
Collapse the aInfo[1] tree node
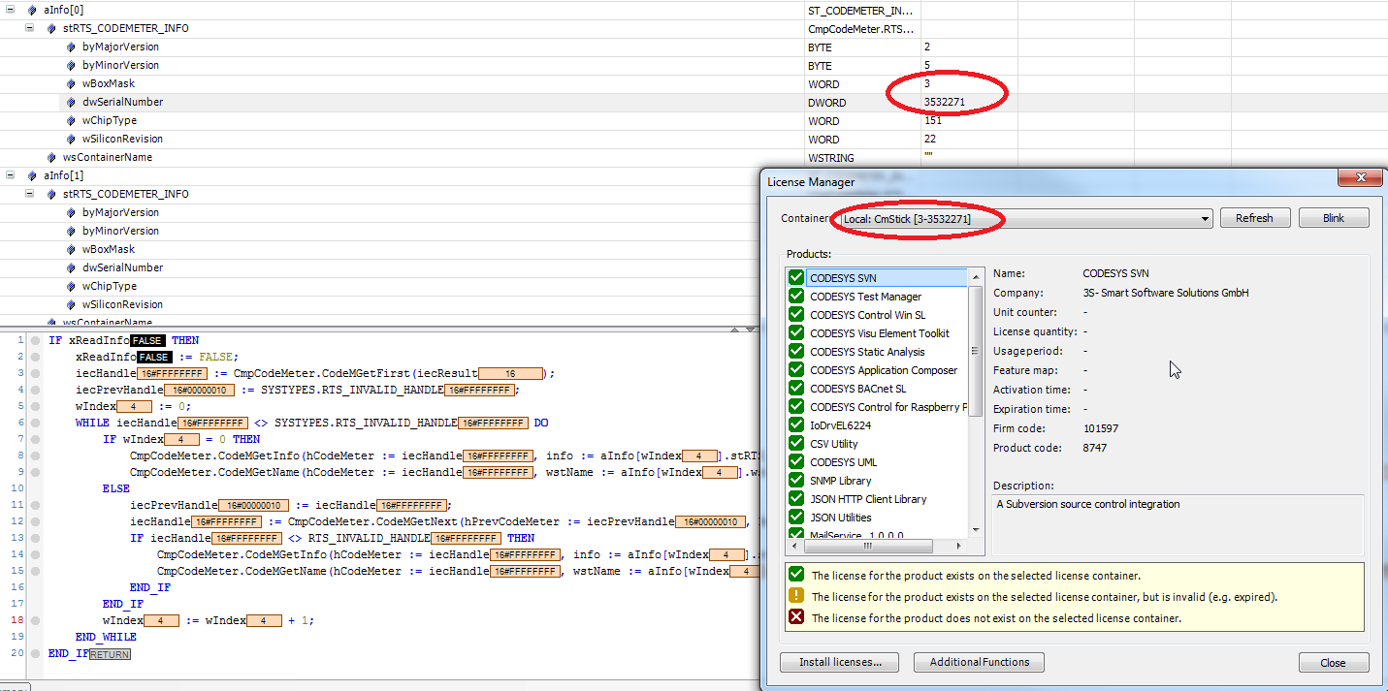tap(11, 175)
